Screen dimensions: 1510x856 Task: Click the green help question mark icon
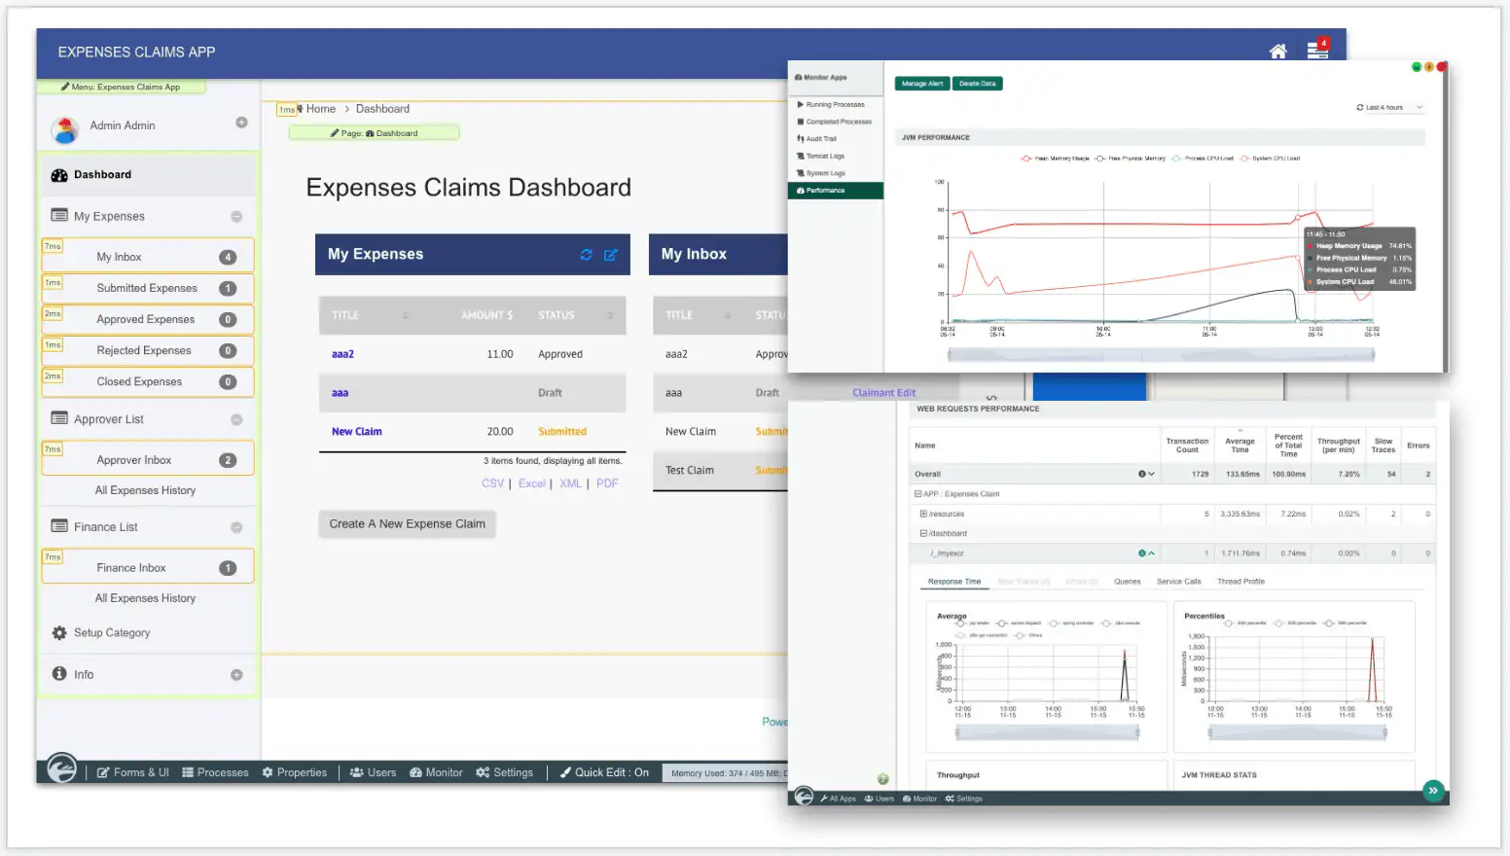point(882,779)
